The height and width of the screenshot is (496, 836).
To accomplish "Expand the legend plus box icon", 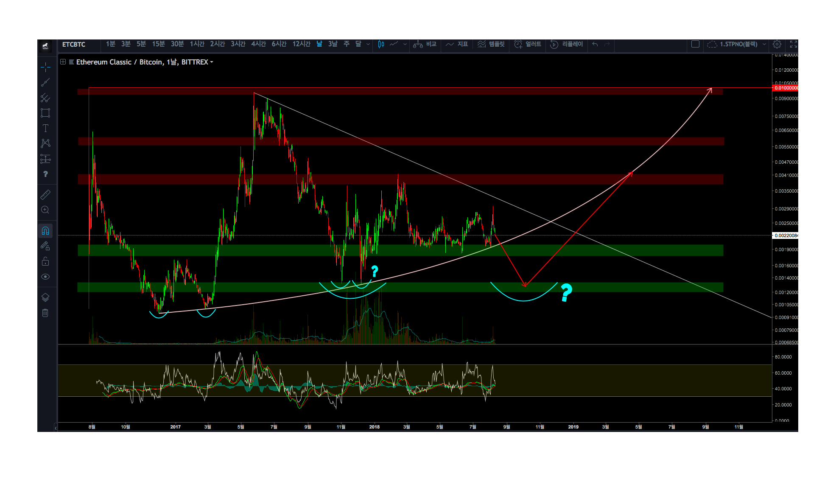I will point(63,62).
